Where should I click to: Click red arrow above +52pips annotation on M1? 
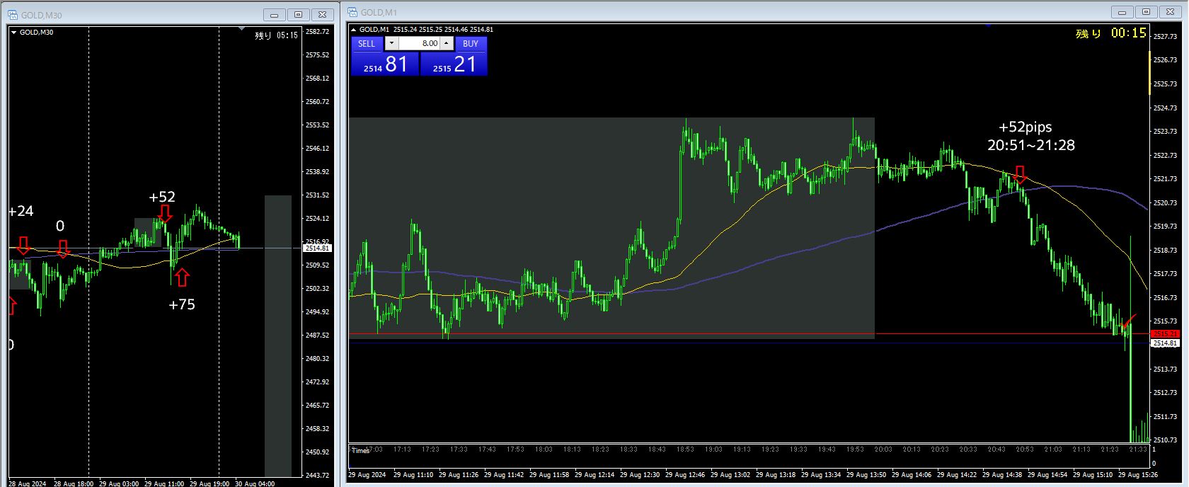1020,174
